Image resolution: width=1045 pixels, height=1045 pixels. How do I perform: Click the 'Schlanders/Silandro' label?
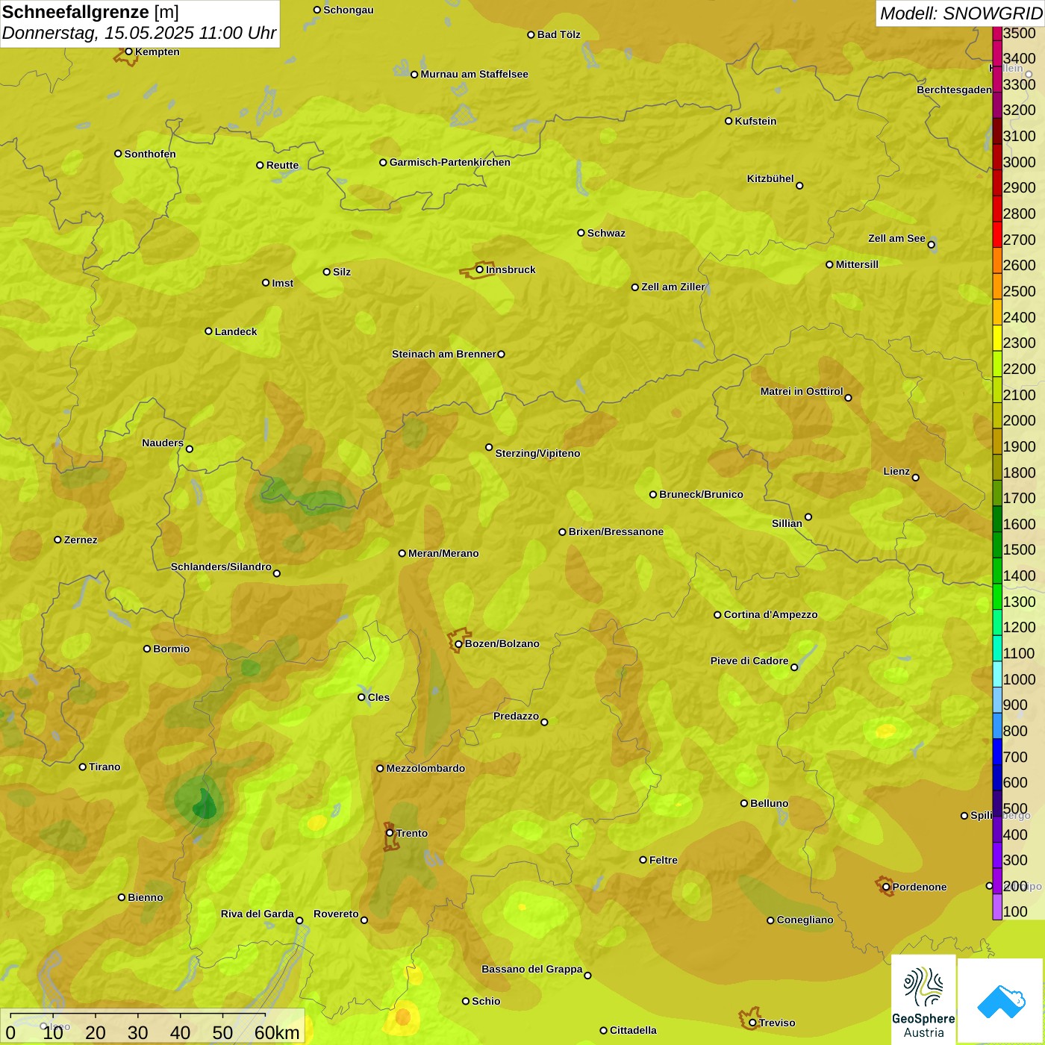coord(221,567)
